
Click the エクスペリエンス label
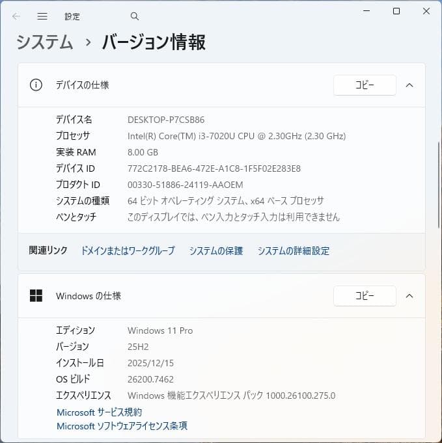click(x=83, y=396)
